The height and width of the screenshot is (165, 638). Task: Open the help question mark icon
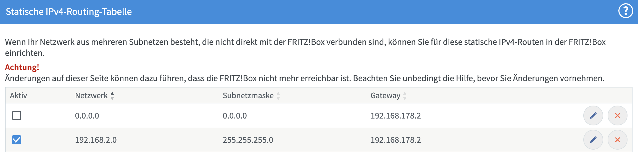[625, 12]
